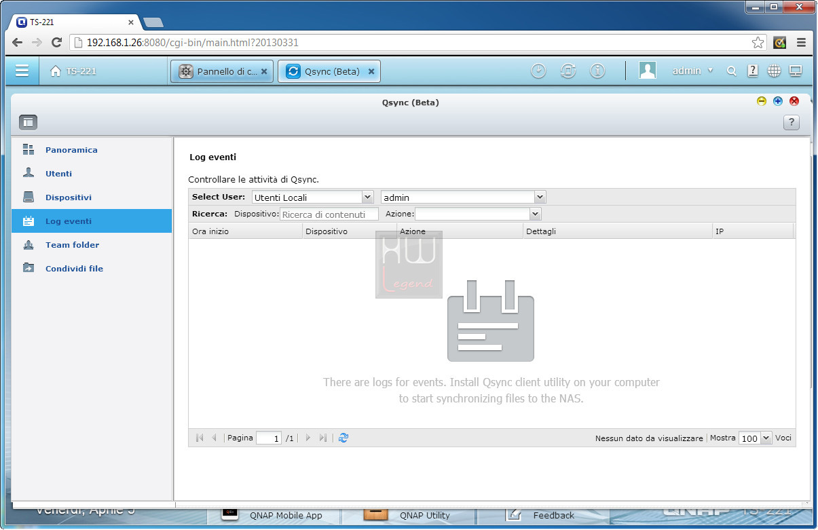
Task: Click the browser address bar
Action: click(417, 43)
